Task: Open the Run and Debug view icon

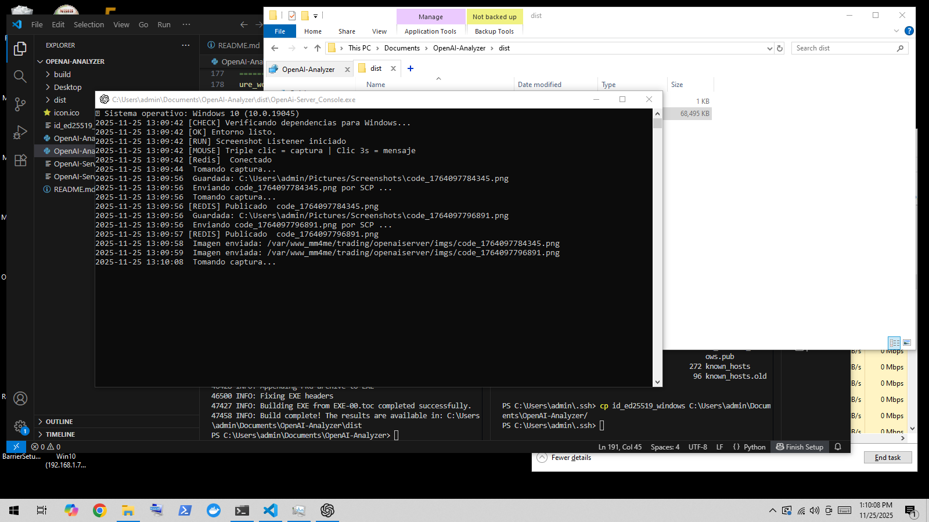Action: [x=20, y=132]
